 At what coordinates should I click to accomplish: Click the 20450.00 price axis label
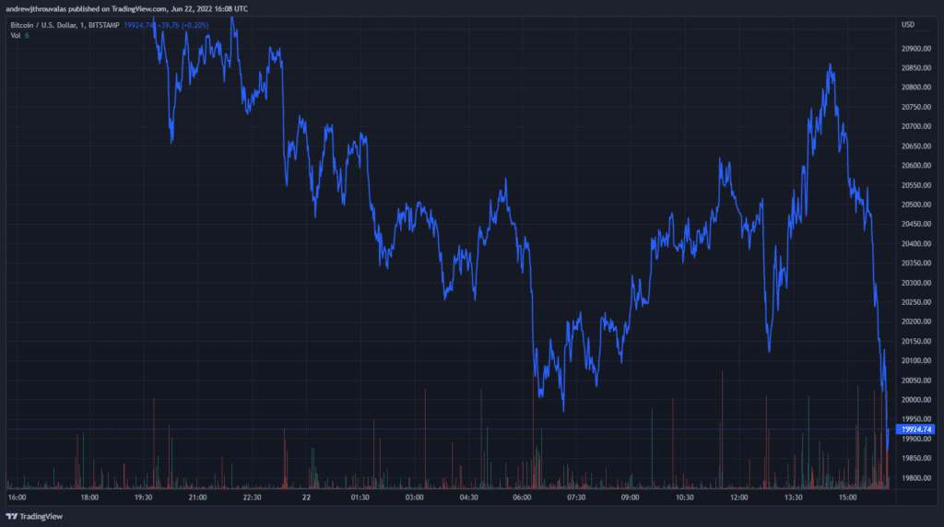(916, 224)
